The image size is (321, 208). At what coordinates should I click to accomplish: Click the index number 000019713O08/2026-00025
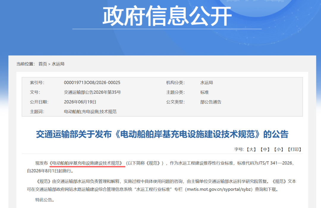point(92,82)
